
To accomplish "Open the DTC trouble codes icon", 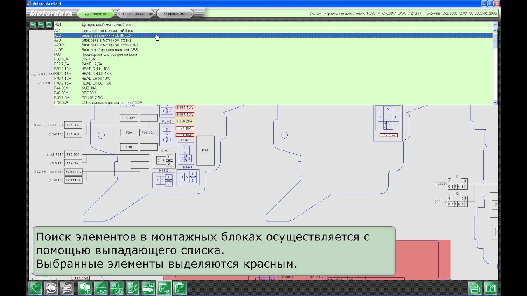I will [x=85, y=288].
